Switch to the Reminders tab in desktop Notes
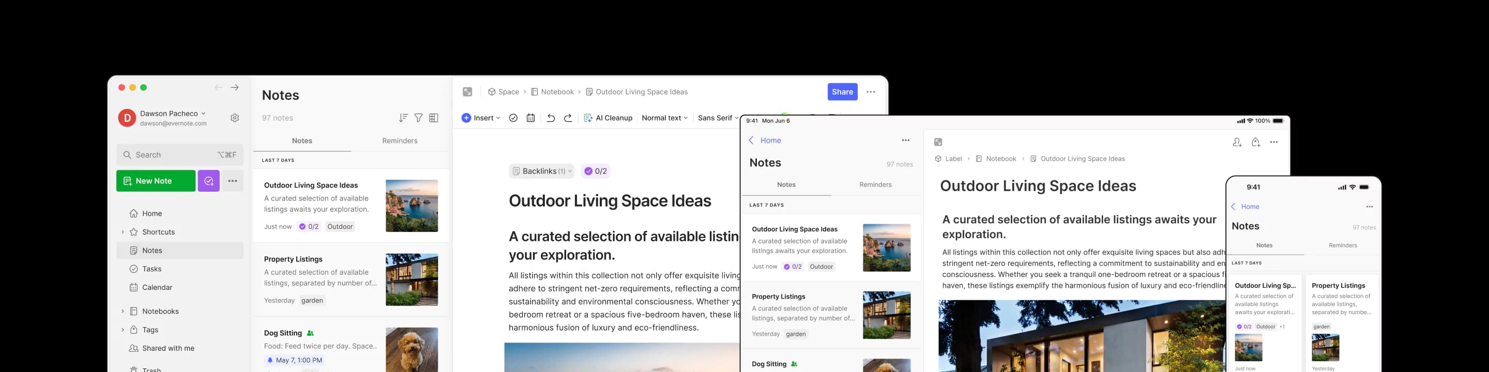 [x=400, y=141]
